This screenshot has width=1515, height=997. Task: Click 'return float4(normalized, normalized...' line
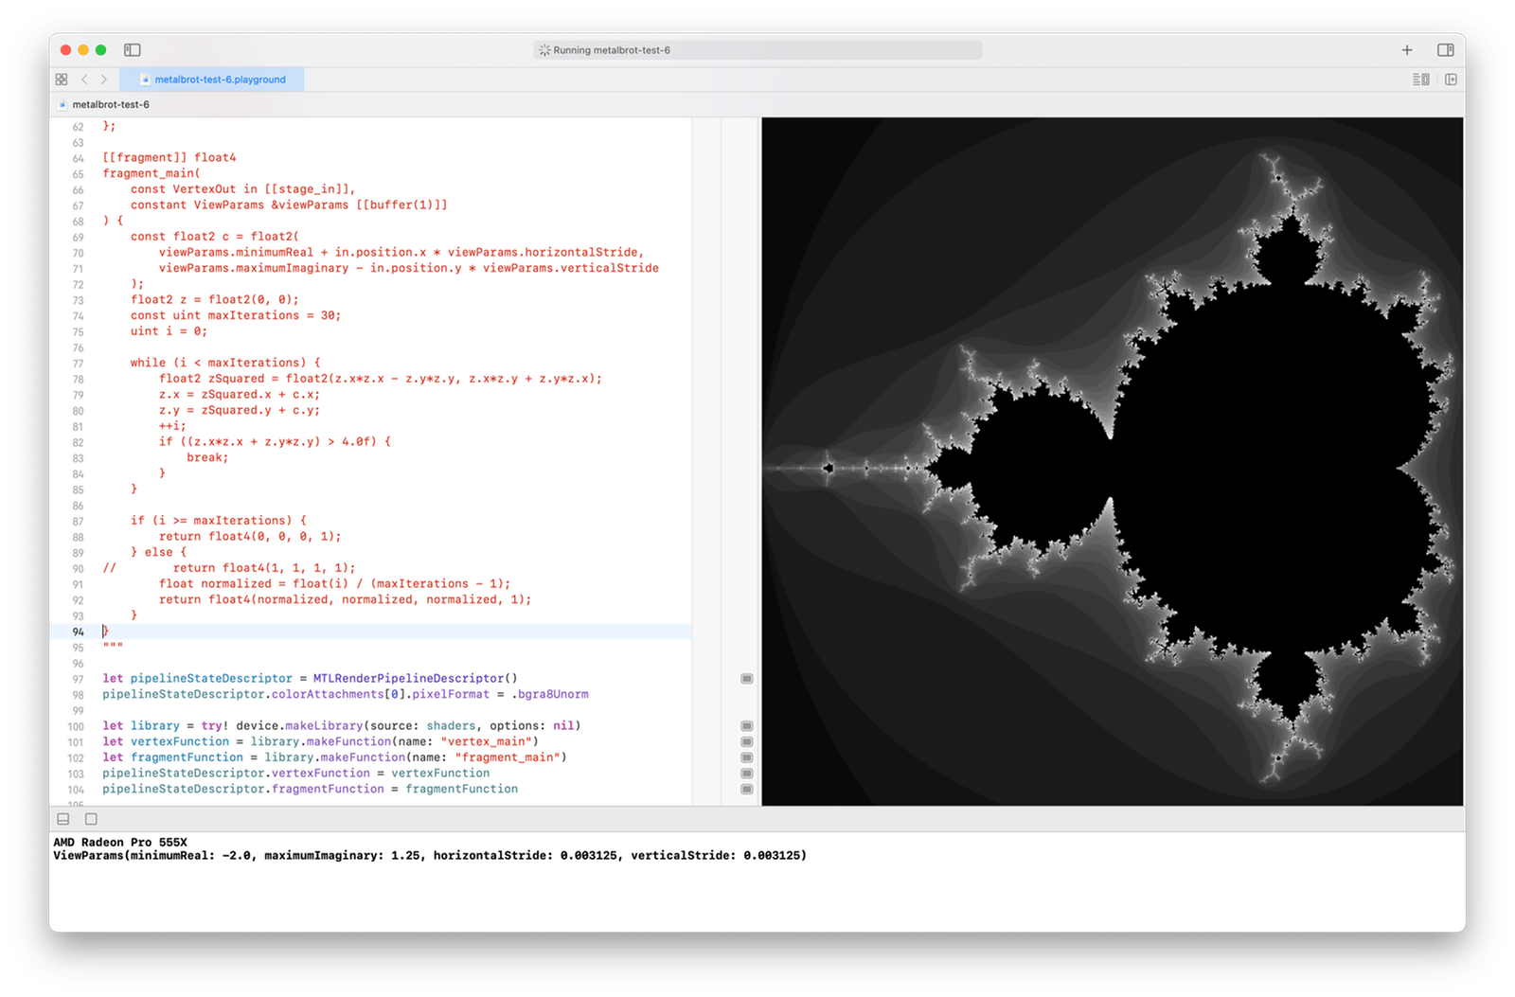[x=346, y=599]
